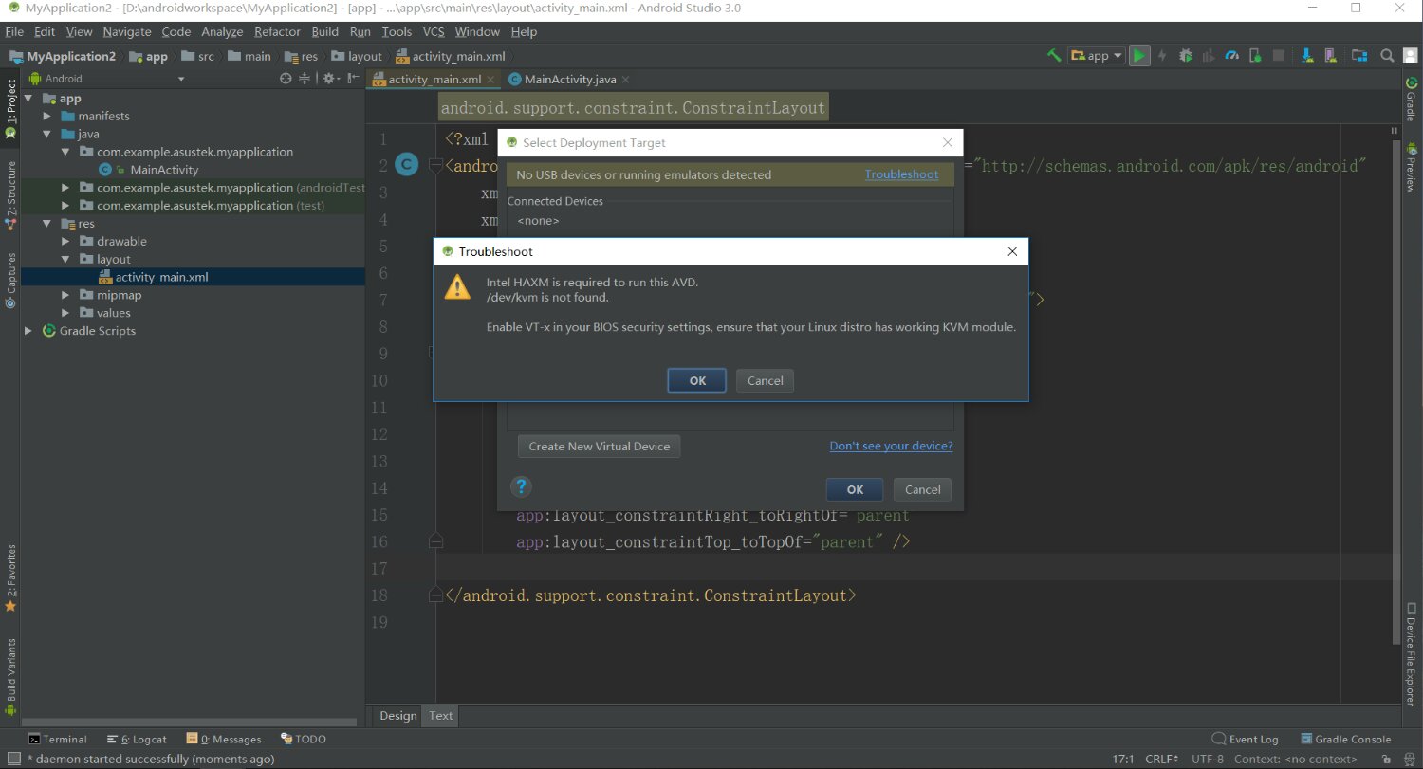Open the AVD Manager phone icon
The image size is (1423, 769).
click(1330, 56)
